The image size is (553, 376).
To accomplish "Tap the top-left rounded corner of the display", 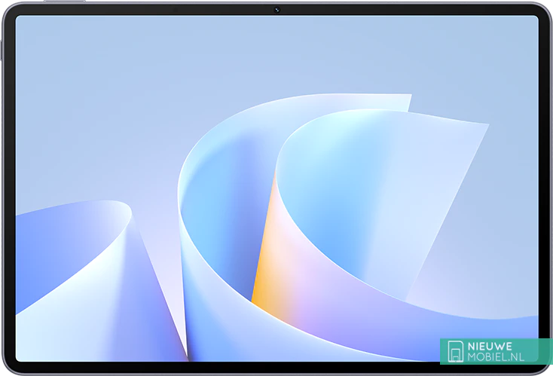I will 20,20.
